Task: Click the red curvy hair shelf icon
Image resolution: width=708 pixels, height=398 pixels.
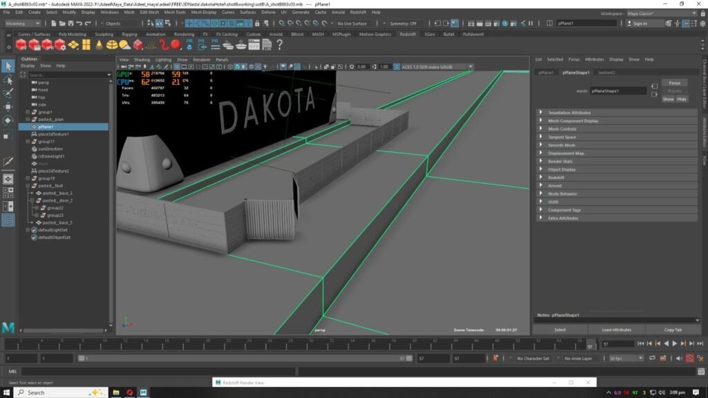Action: tap(163, 45)
